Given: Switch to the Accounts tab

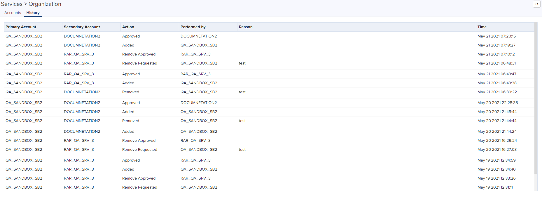Looking at the screenshot, I should coord(13,13).
